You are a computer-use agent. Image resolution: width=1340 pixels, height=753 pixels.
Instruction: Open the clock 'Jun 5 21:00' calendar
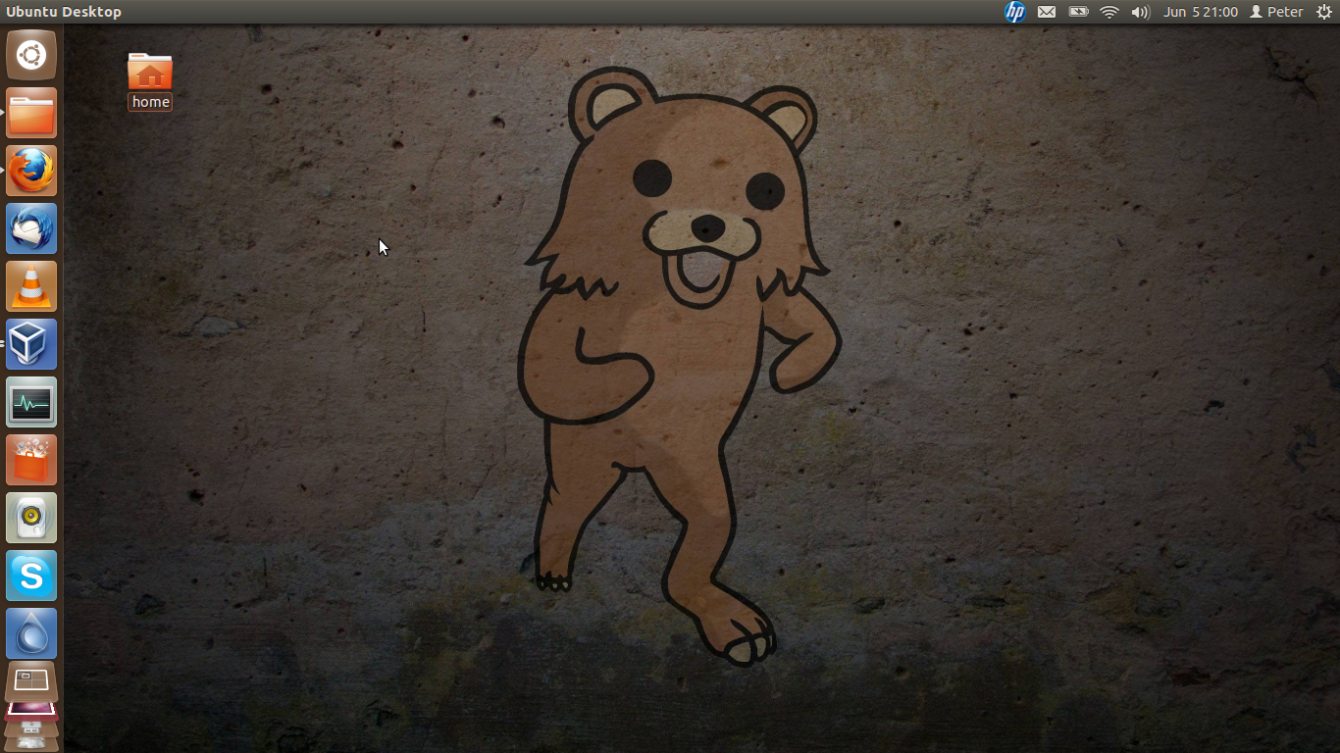coord(1201,12)
